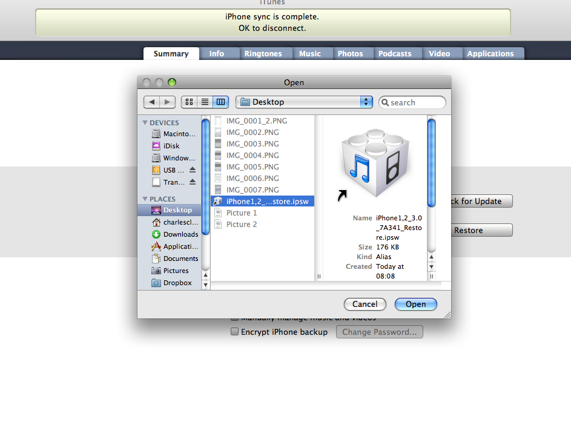Click the search magnifier icon

click(x=385, y=102)
